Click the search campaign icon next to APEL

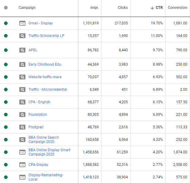tap(22, 50)
